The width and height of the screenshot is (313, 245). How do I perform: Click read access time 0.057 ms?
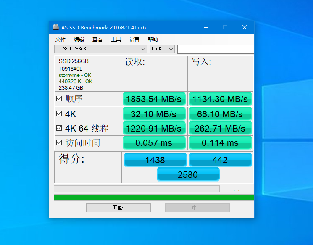click(x=154, y=143)
